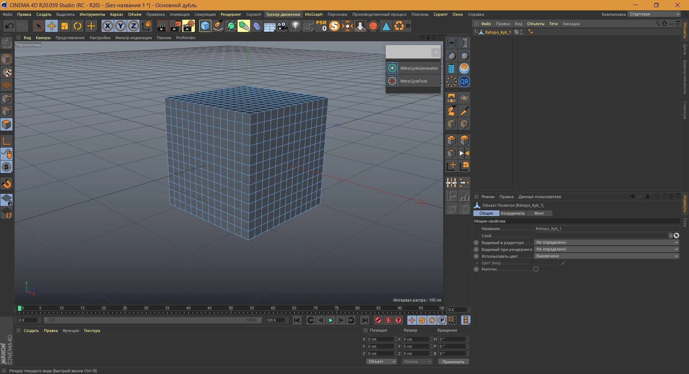Click the Position X input field
Viewport: 689px width, 374px height.
pos(380,339)
